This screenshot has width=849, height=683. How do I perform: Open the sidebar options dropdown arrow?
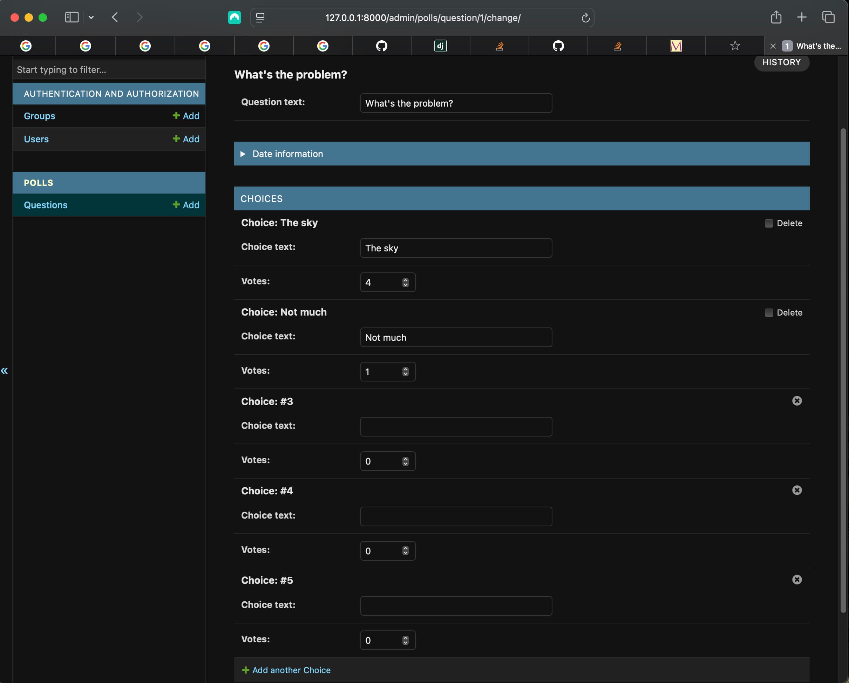point(91,17)
